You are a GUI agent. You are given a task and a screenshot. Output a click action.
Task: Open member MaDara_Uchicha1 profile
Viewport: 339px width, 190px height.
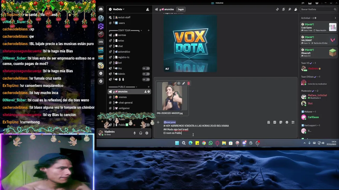[319, 96]
